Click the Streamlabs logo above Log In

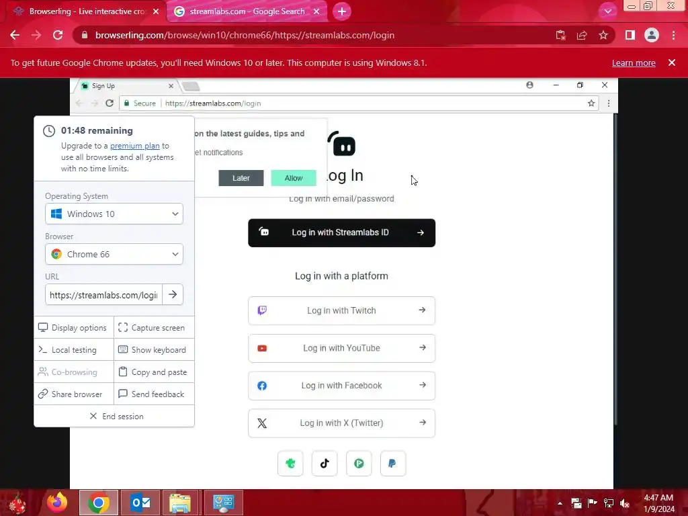342,144
